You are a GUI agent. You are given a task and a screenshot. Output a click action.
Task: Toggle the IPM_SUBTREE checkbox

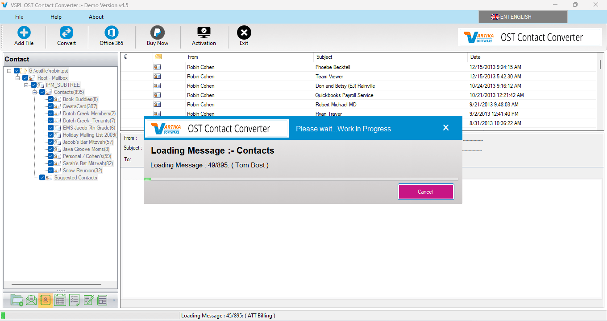[x=33, y=85]
